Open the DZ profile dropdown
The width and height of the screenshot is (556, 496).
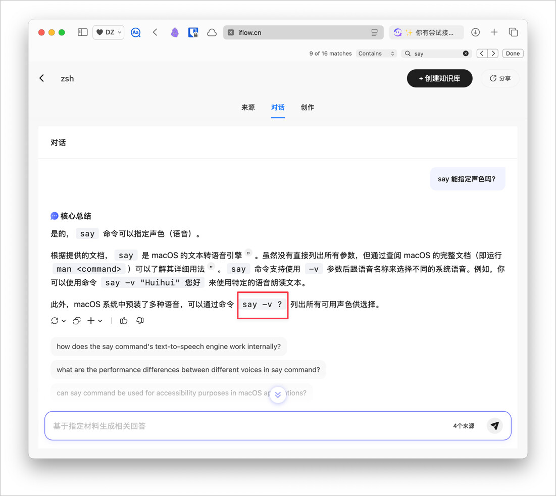click(x=109, y=32)
